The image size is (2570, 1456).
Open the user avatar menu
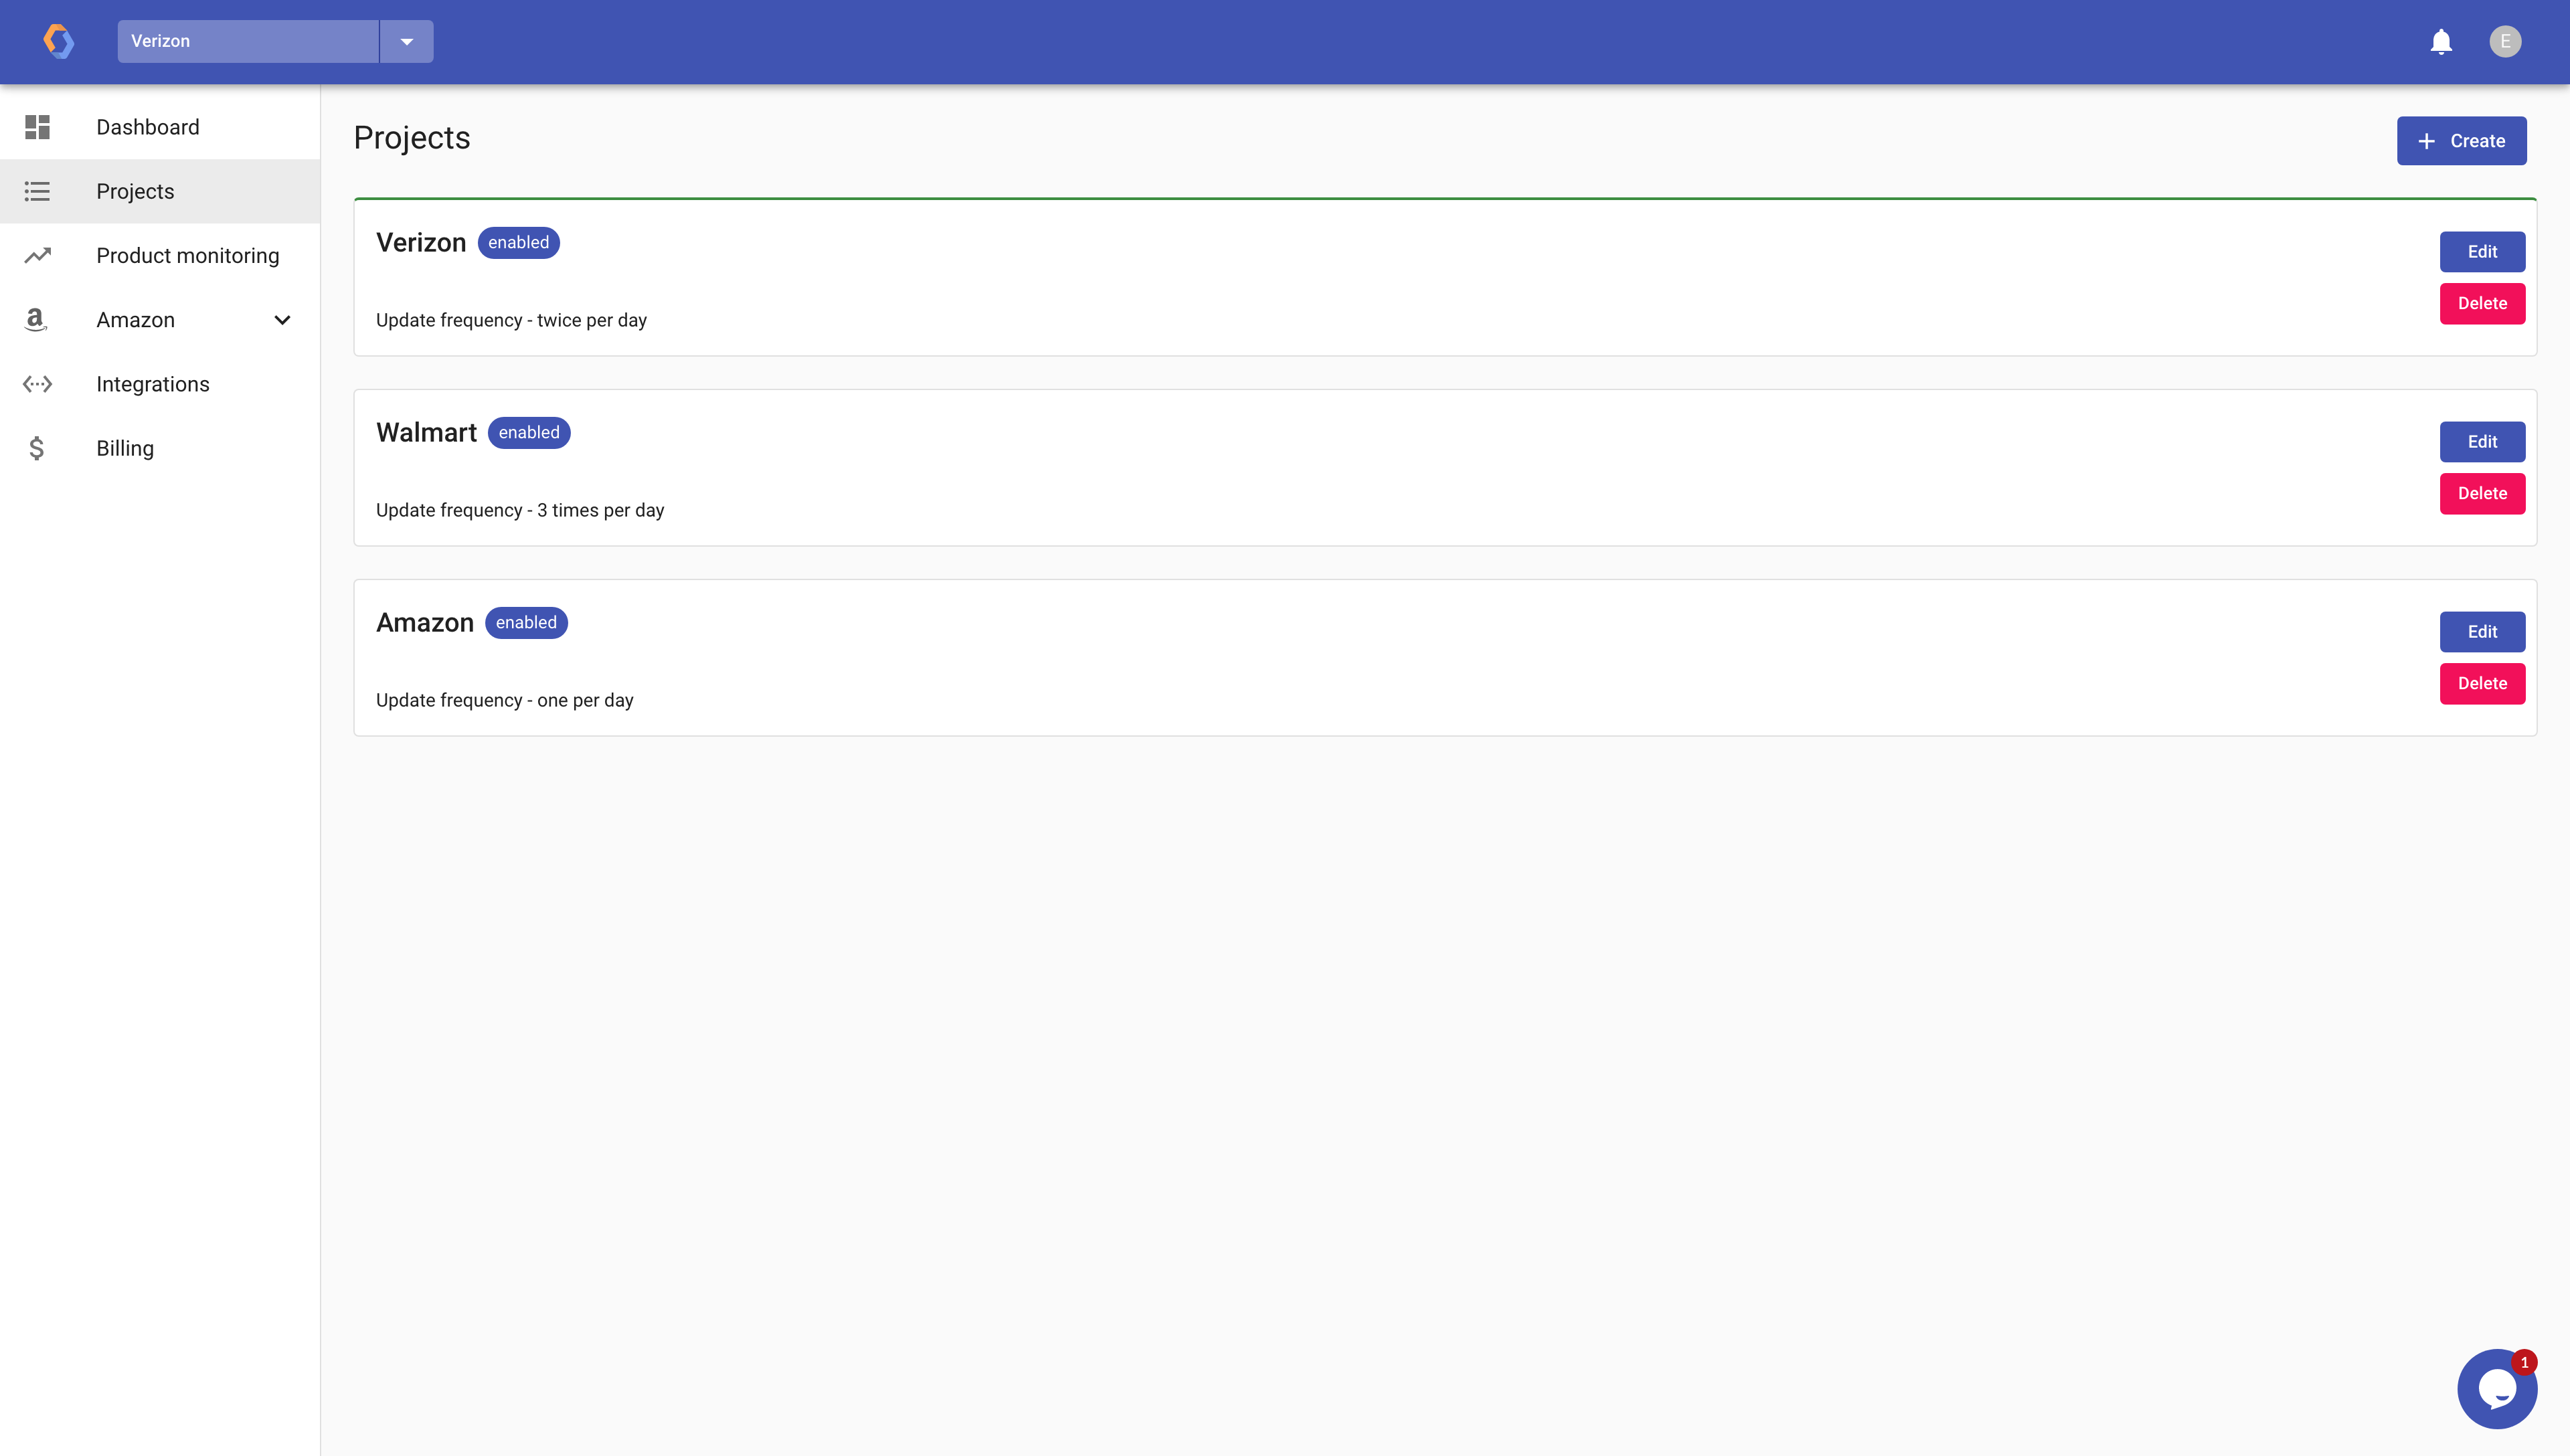click(2504, 41)
